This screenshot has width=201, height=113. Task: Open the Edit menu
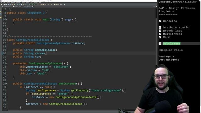point(4,3)
